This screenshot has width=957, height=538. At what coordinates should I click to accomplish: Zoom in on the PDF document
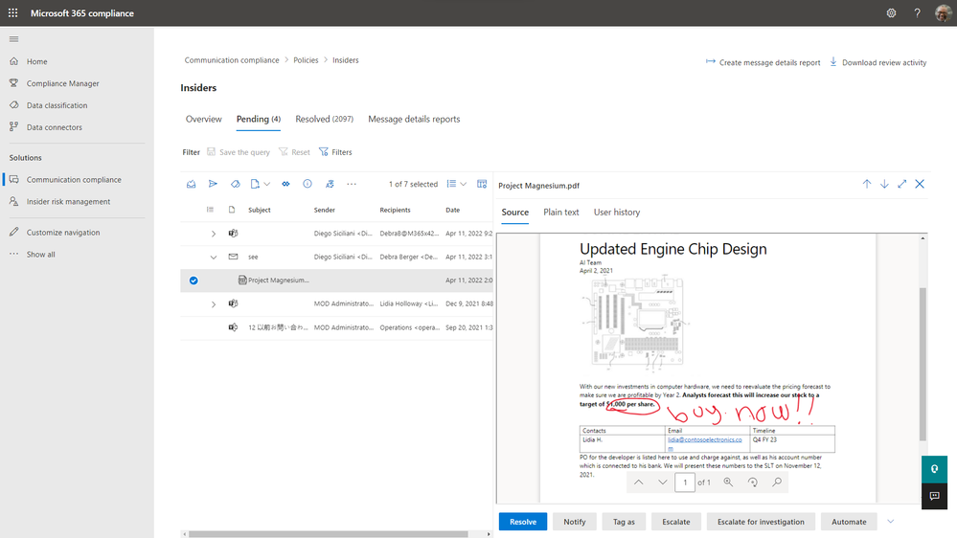(728, 482)
